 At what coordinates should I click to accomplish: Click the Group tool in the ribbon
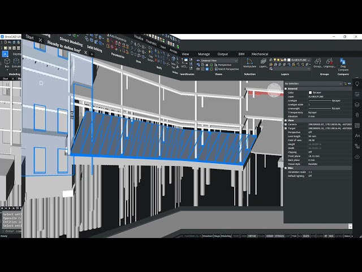318,63
